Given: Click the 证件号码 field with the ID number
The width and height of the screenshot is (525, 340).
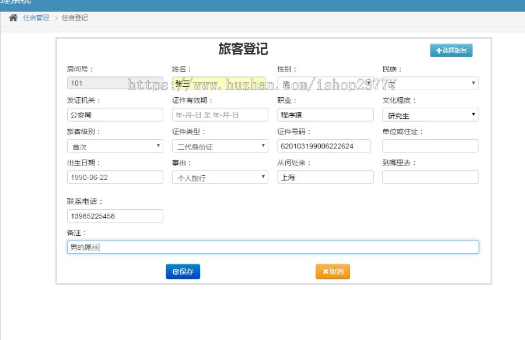Looking at the screenshot, I should coord(325,146).
